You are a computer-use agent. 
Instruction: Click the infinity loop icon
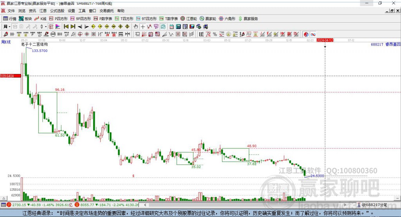click(313, 34)
